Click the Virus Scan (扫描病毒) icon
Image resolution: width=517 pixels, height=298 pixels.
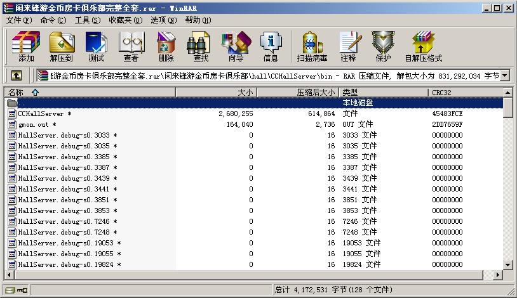click(312, 46)
